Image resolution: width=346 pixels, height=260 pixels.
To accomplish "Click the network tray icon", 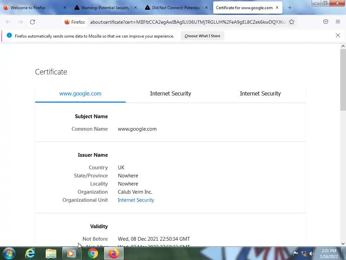I will [304, 253].
